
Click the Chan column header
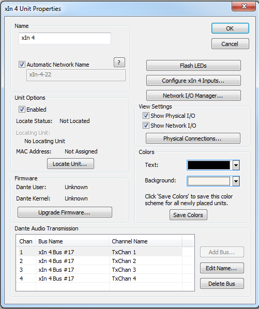(26, 241)
